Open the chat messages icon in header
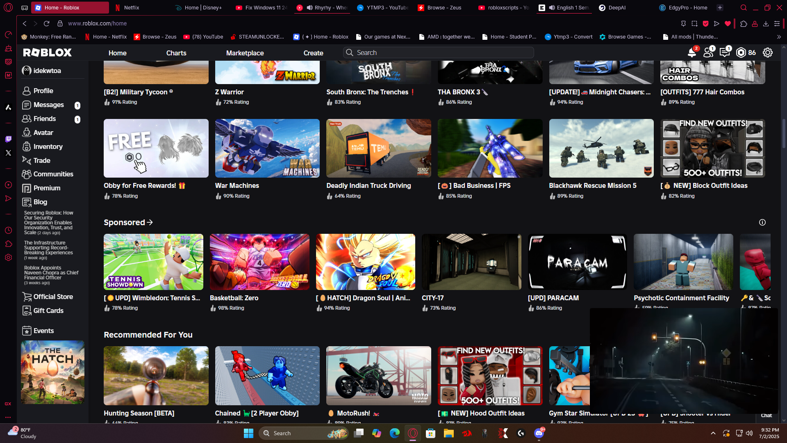This screenshot has height=443, width=787. coord(724,53)
